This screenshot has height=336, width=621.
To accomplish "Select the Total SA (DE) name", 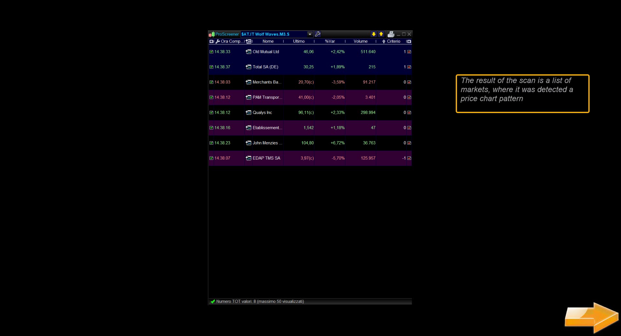I will tap(265, 67).
